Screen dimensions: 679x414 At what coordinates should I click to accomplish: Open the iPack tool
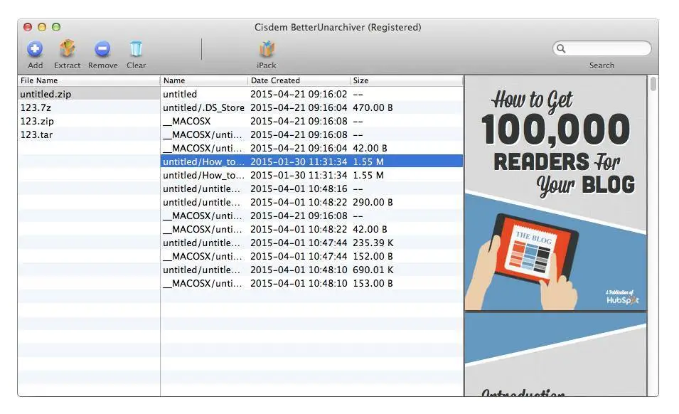coord(267,48)
